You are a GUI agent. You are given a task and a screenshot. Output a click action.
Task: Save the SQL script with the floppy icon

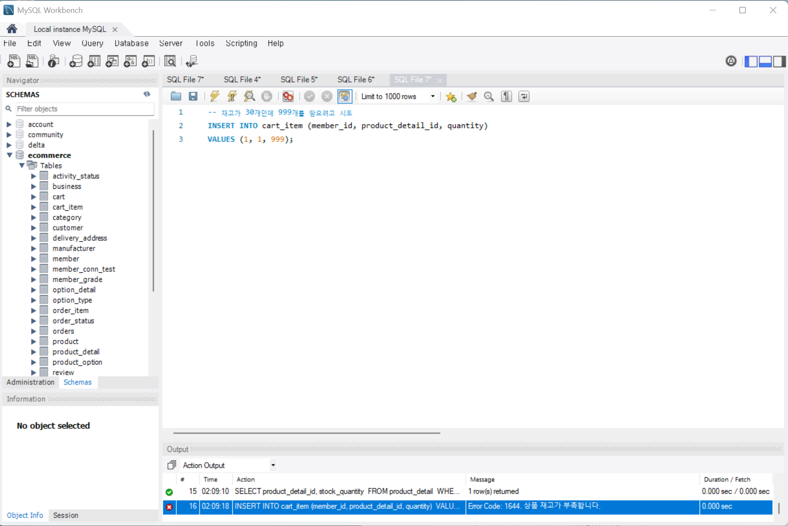(193, 96)
